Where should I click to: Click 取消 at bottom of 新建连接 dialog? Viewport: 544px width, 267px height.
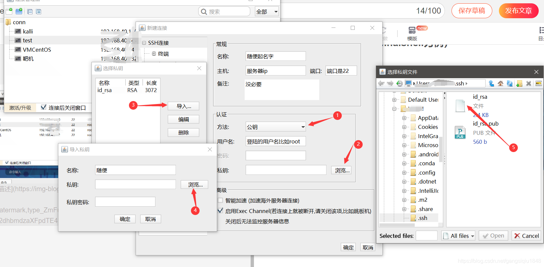tap(368, 247)
